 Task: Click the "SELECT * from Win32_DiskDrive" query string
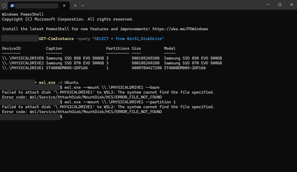coord(128,39)
